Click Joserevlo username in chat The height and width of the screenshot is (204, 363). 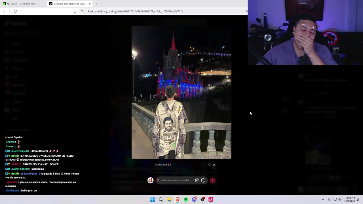pyautogui.click(x=12, y=182)
